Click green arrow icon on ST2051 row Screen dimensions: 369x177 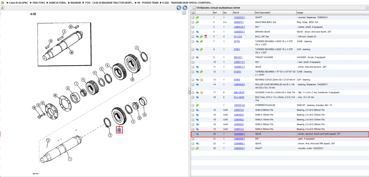(x=201, y=72)
